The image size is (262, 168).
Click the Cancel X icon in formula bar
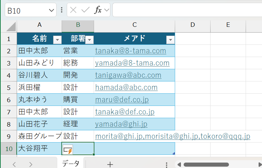click(73, 10)
